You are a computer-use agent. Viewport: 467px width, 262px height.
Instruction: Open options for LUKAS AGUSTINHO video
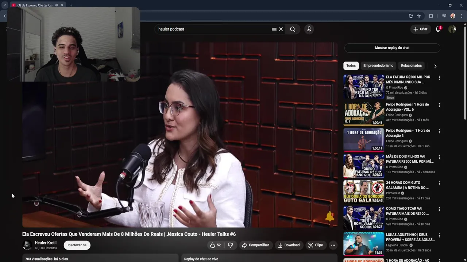(x=439, y=235)
